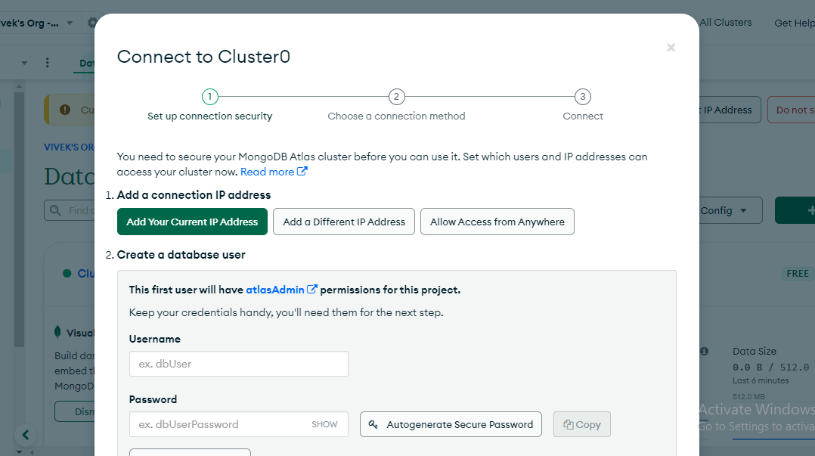The height and width of the screenshot is (456, 815).
Task: Click the Autogenerate Secure Password key button
Action: point(451,424)
